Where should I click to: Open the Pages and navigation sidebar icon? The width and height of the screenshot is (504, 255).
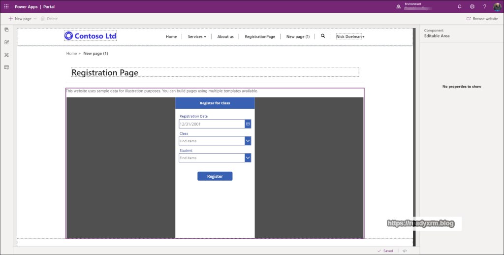point(7,30)
